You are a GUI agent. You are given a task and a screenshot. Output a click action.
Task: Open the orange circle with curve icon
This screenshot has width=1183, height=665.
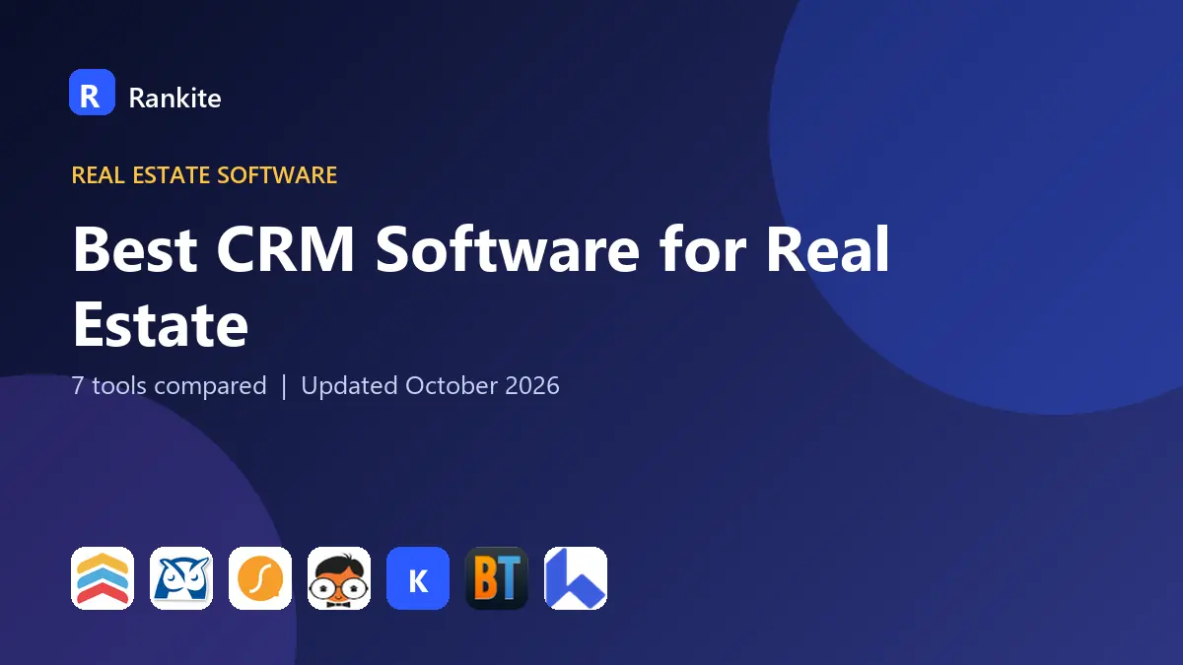260,578
